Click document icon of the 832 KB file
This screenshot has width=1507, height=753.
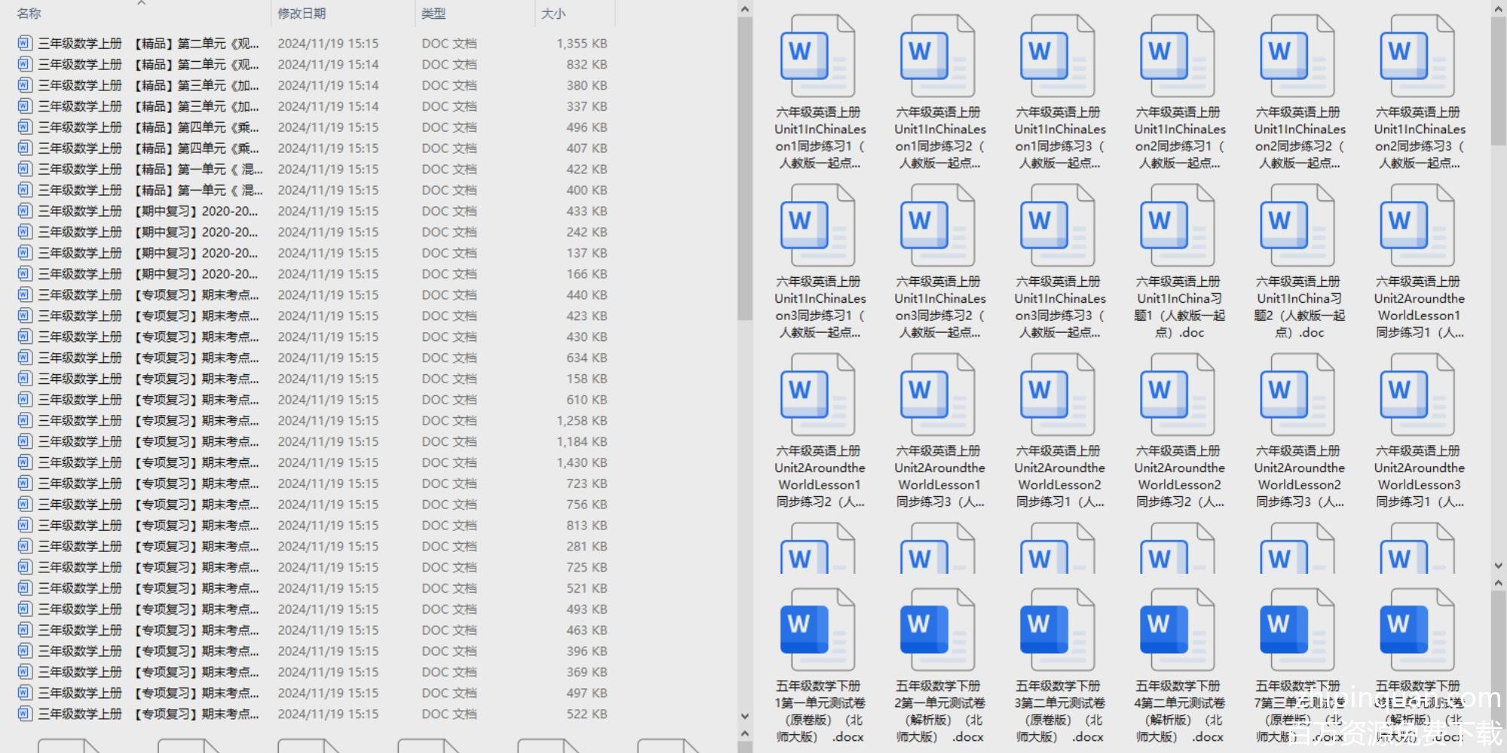tap(25, 65)
